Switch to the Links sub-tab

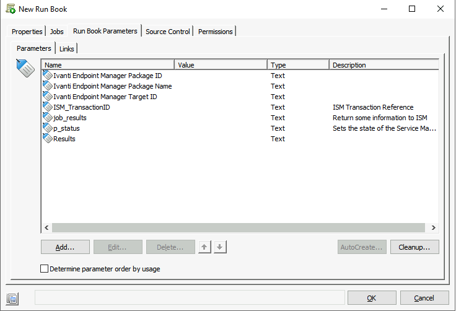click(x=66, y=49)
